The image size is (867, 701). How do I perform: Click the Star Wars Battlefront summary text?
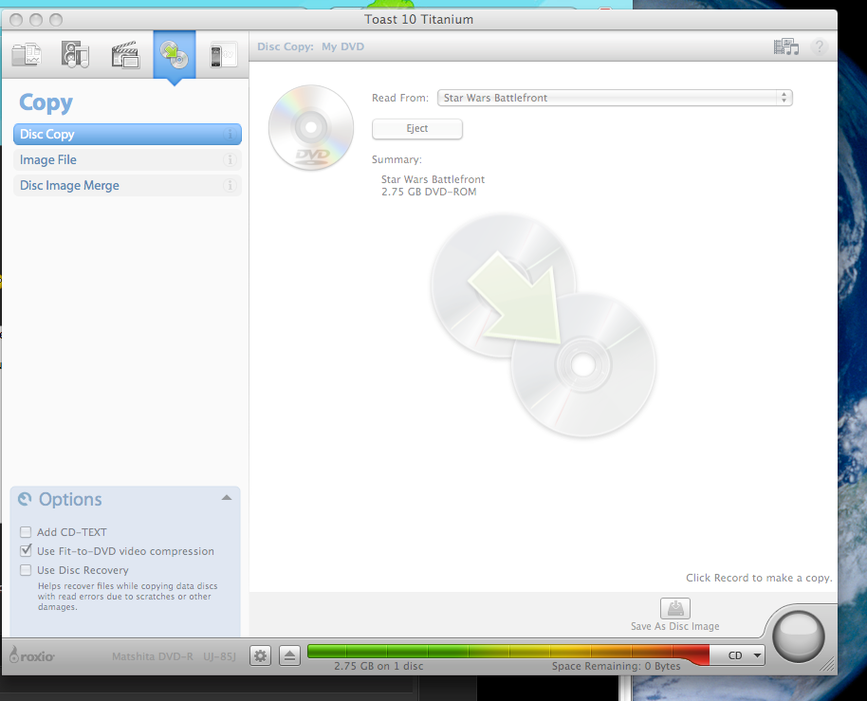click(x=433, y=179)
